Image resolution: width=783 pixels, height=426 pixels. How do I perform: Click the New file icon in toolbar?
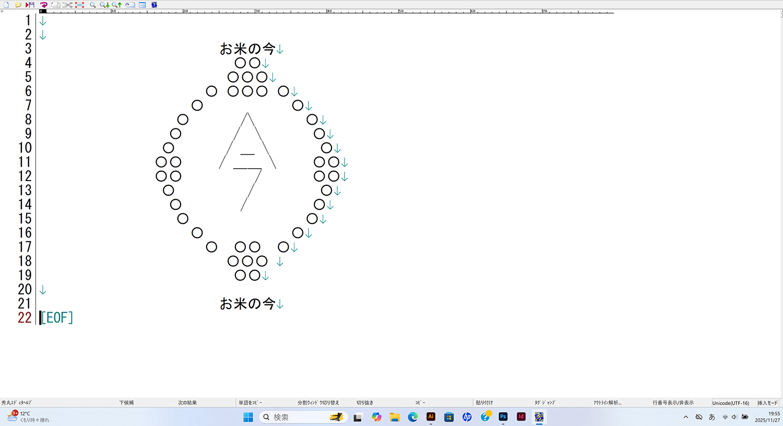pos(6,5)
